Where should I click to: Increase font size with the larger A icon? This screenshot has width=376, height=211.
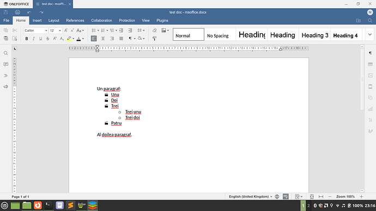click(x=66, y=30)
